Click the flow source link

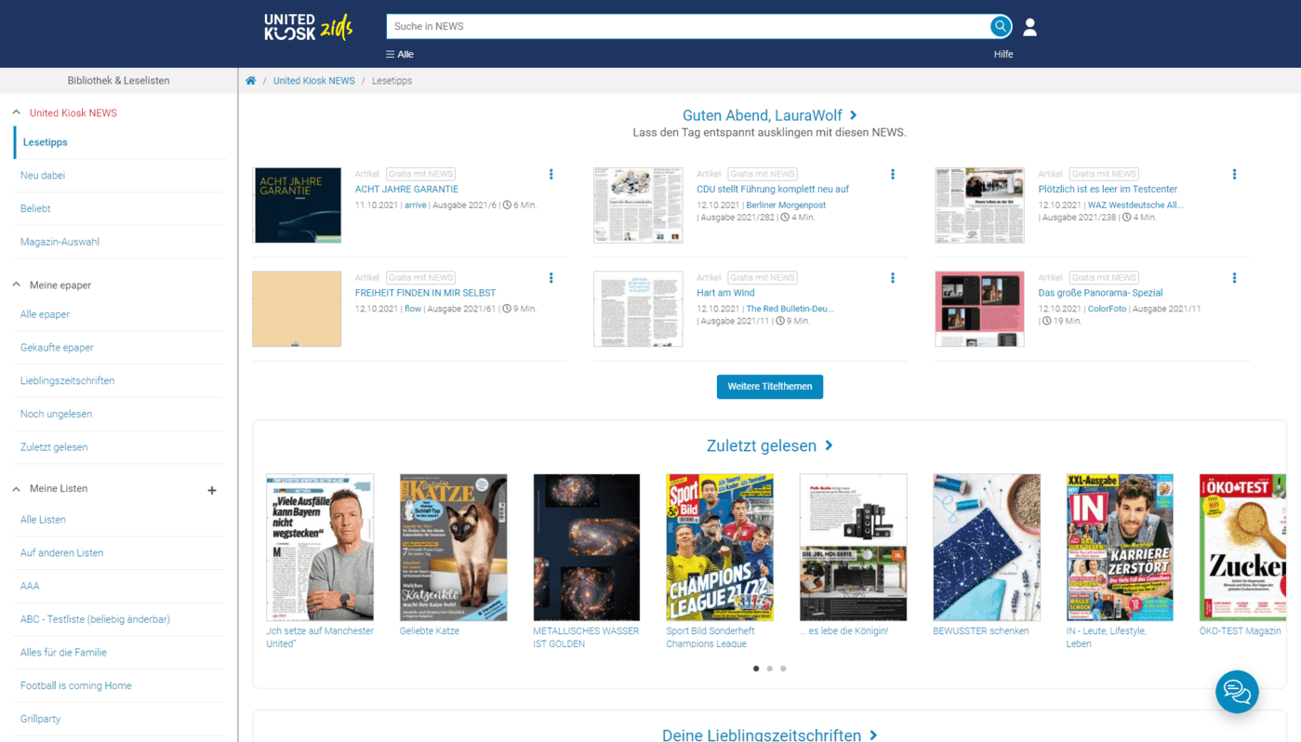tap(413, 309)
